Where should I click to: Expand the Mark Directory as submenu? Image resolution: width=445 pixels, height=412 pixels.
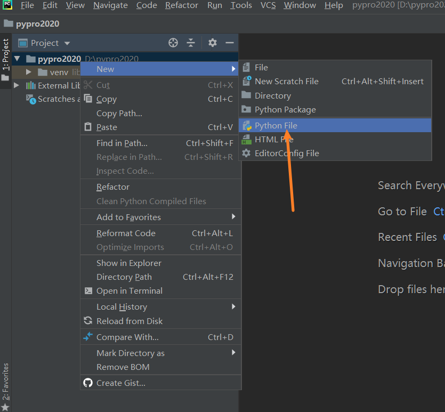[160, 353]
